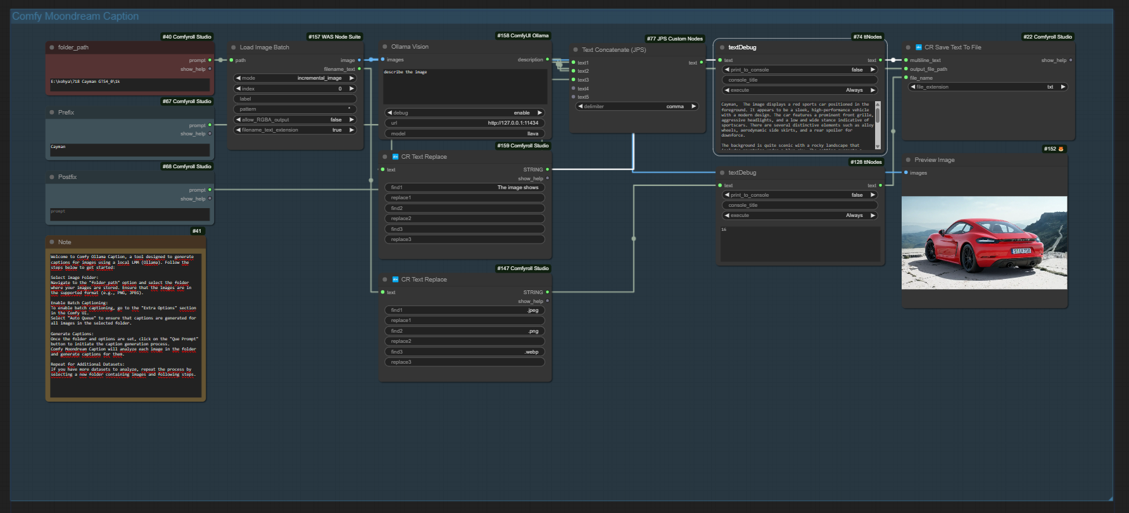Screen dimensions: 1129x513
Task: Click the find1 field containing 'The image shows'
Action: (x=465, y=187)
